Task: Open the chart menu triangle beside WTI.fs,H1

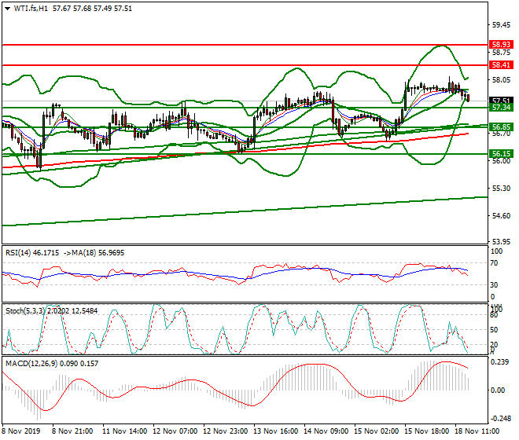Action: click(x=8, y=9)
